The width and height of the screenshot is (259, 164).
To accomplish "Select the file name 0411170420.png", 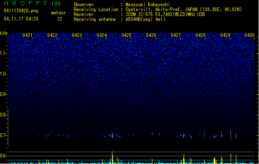I will tap(21, 11).
